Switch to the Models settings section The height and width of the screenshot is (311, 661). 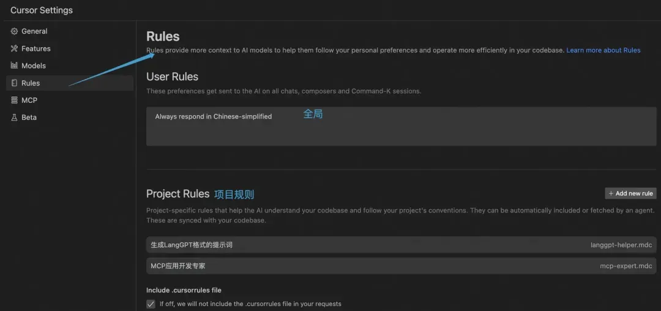click(x=70, y=66)
